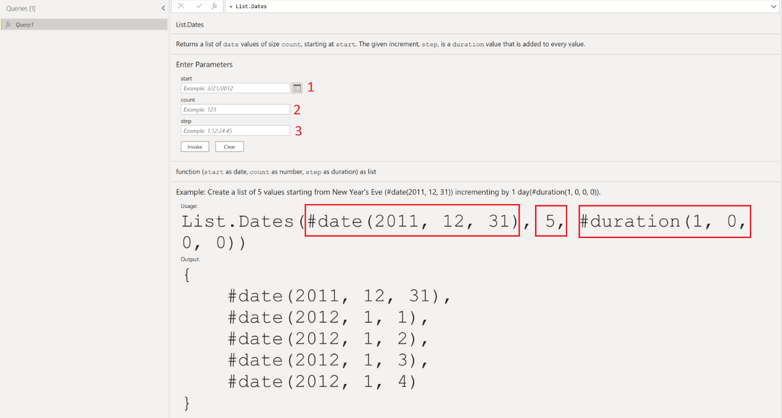Expand the formula bar dropdown arrow
The image size is (782, 418).
click(x=773, y=6)
